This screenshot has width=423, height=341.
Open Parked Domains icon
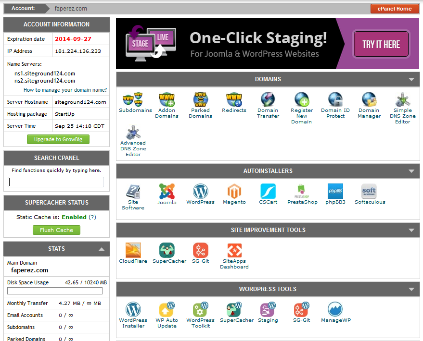click(x=201, y=105)
